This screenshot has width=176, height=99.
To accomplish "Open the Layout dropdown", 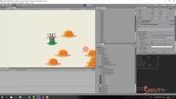I will click(171, 5).
